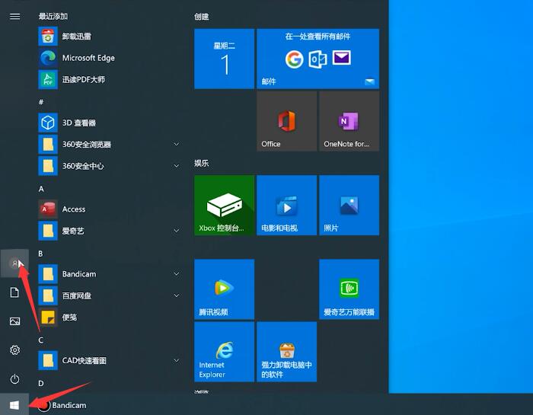
Task: Launch Microsoft Edge from app list
Action: pos(109,58)
